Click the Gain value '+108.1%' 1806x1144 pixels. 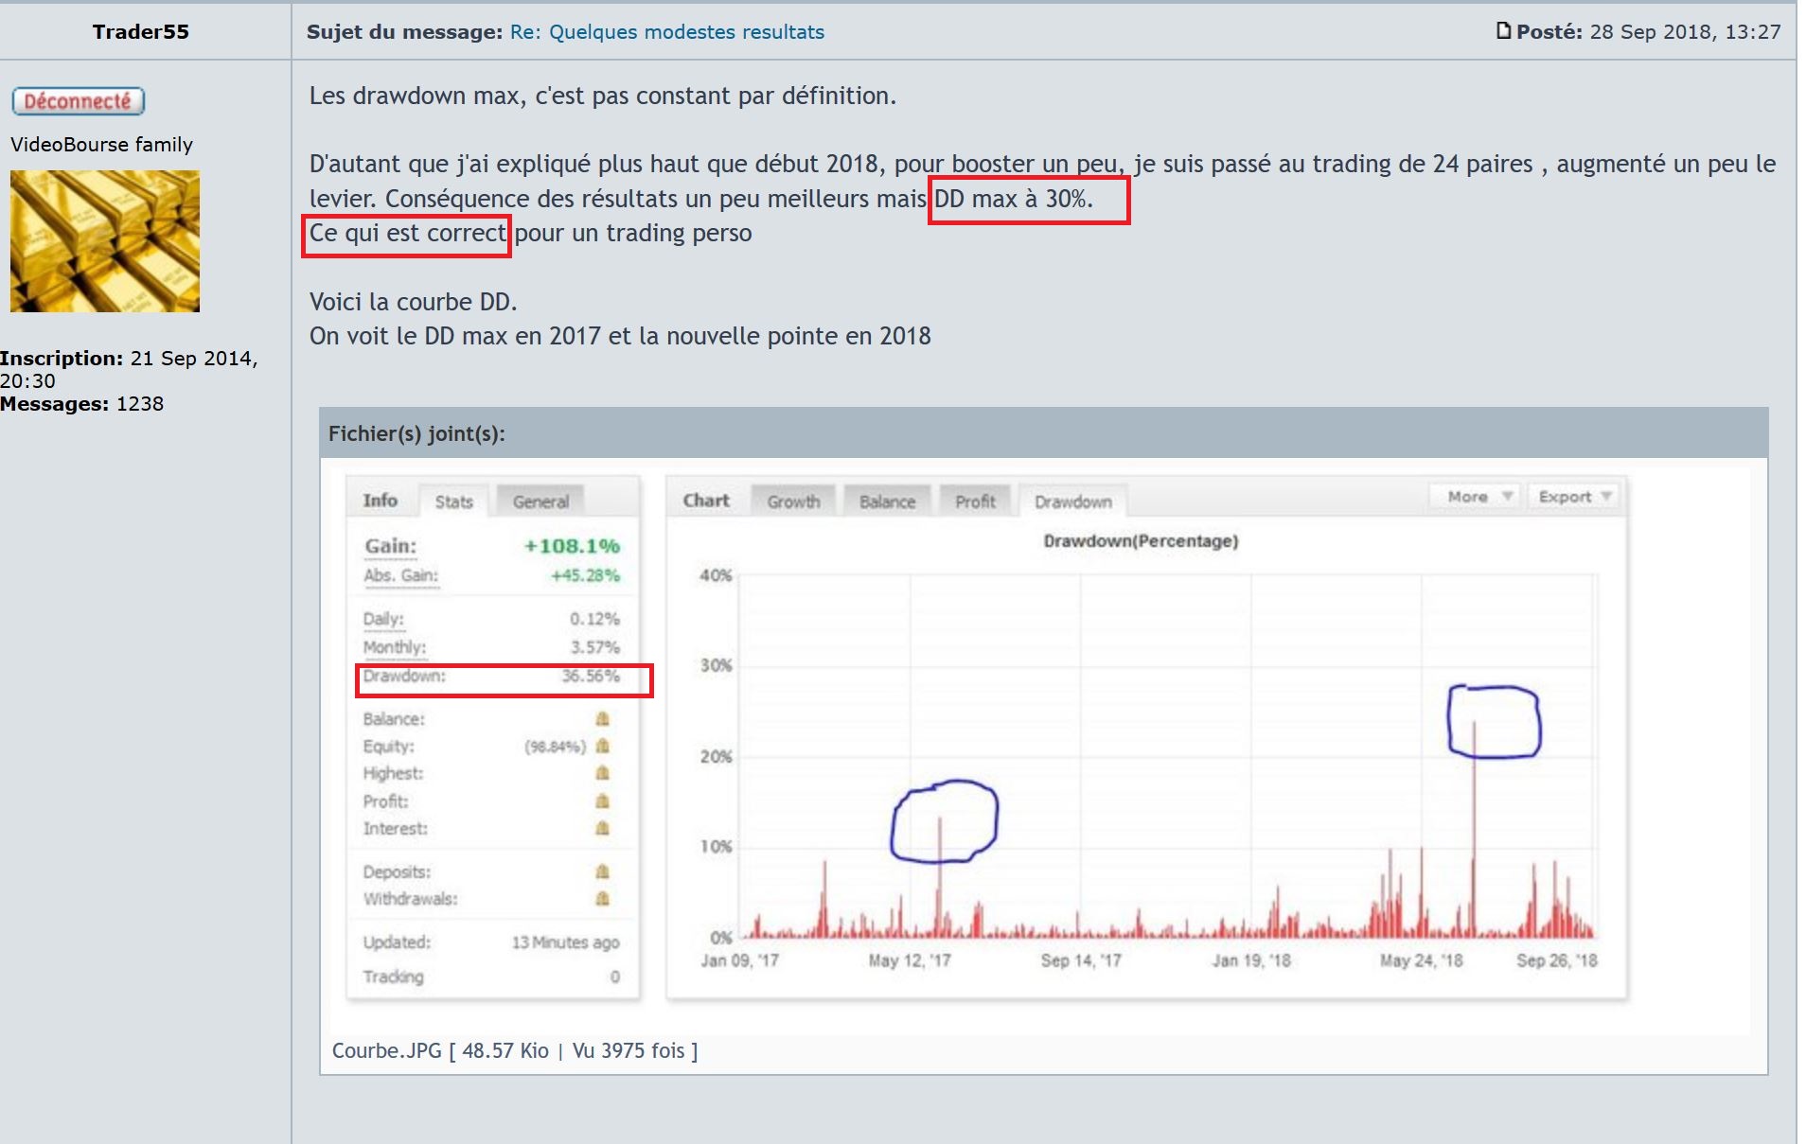(x=573, y=546)
